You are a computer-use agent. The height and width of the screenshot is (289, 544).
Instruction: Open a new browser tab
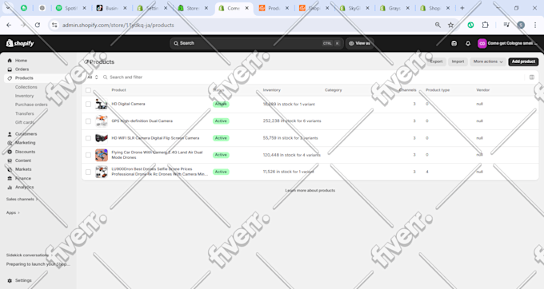click(x=462, y=8)
